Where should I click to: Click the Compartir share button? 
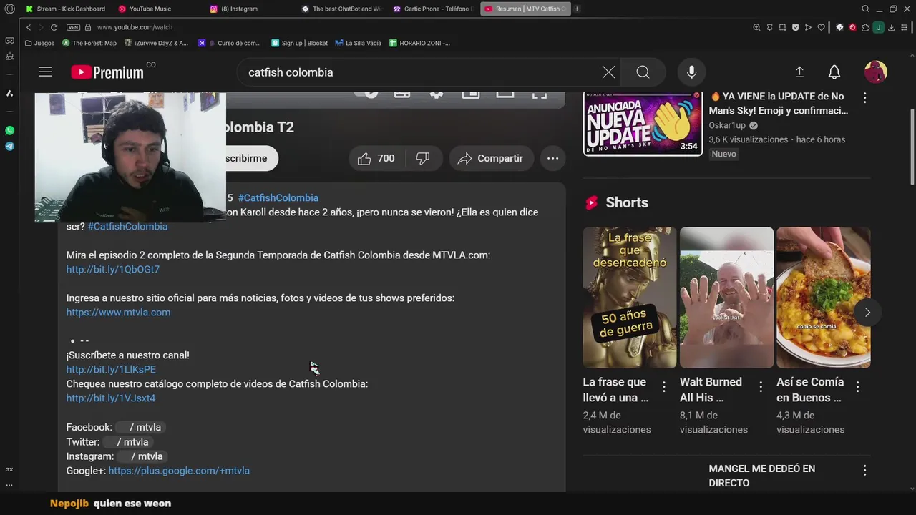[491, 158]
